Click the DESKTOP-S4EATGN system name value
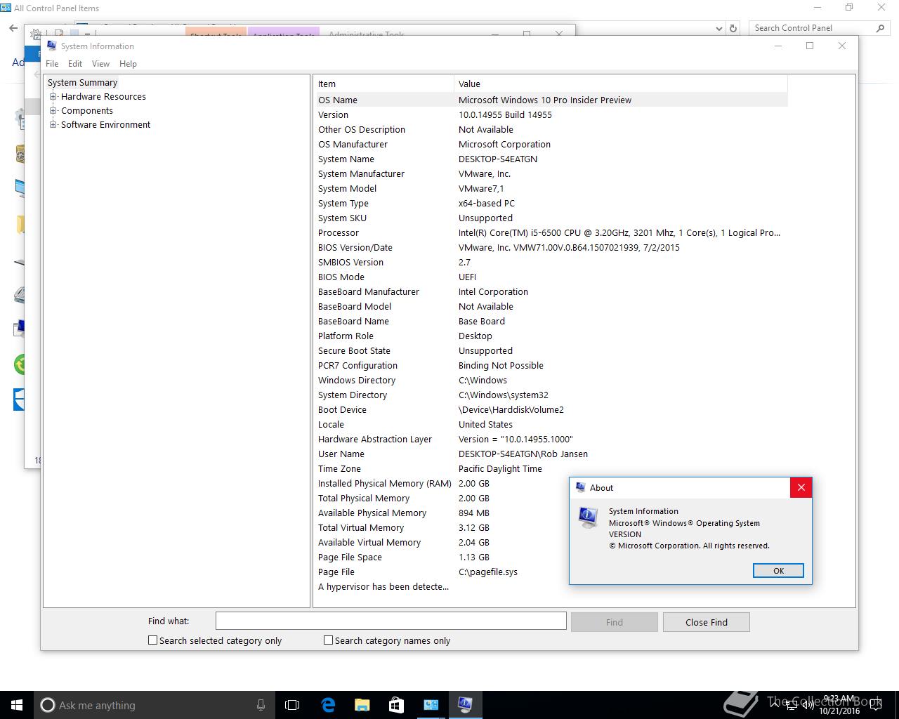Screen dimensions: 899x719 point(498,159)
